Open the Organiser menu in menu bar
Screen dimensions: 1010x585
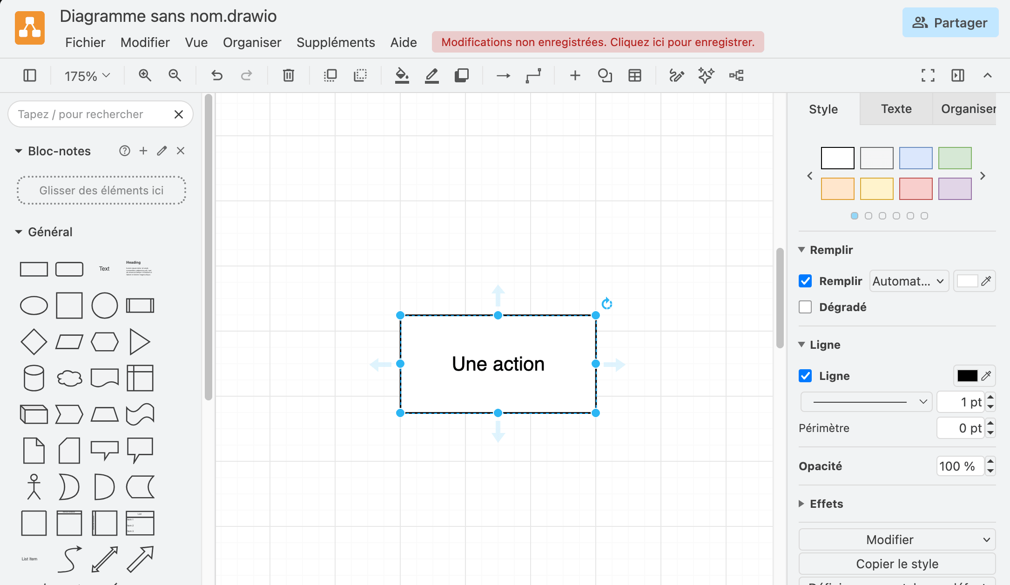pos(252,42)
